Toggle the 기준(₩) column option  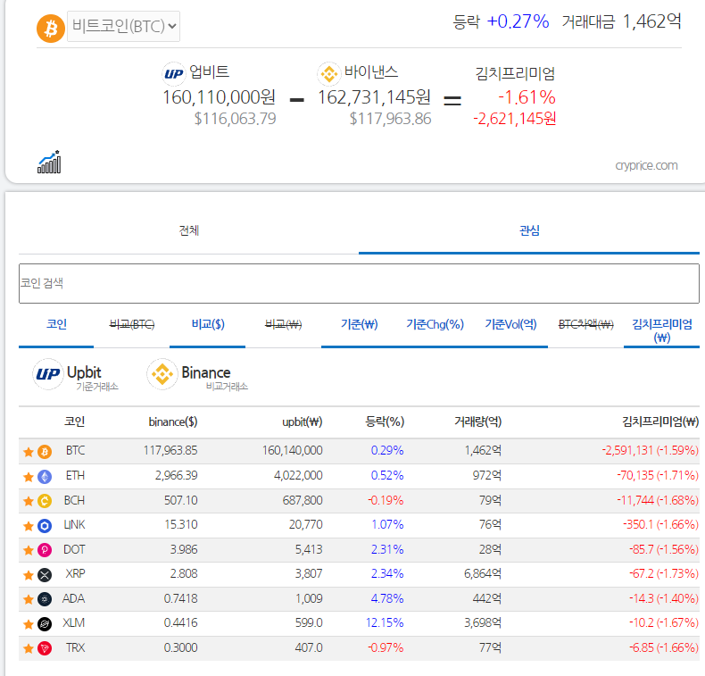360,325
